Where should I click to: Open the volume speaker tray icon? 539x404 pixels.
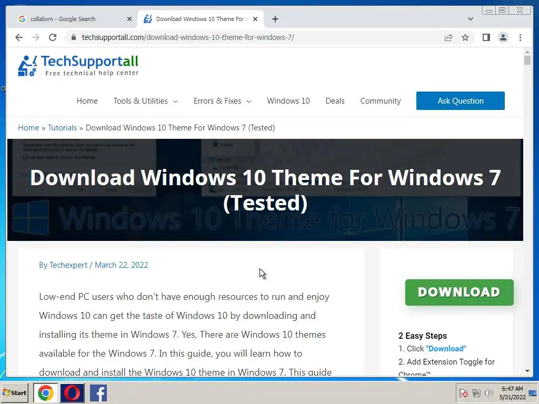(x=488, y=393)
